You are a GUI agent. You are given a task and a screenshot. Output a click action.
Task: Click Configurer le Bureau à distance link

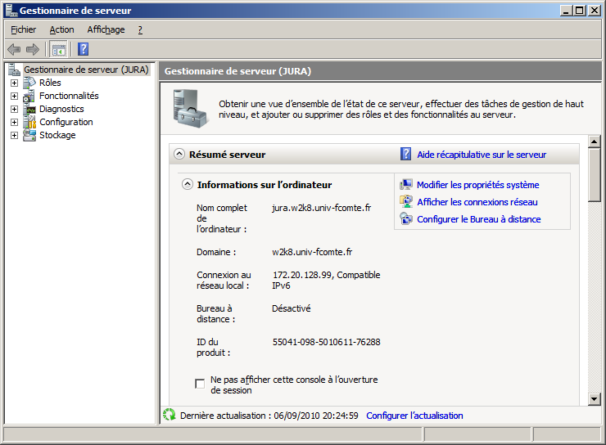pos(478,219)
